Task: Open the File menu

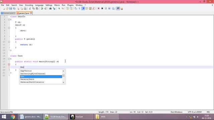Action: click(x=2, y=5)
